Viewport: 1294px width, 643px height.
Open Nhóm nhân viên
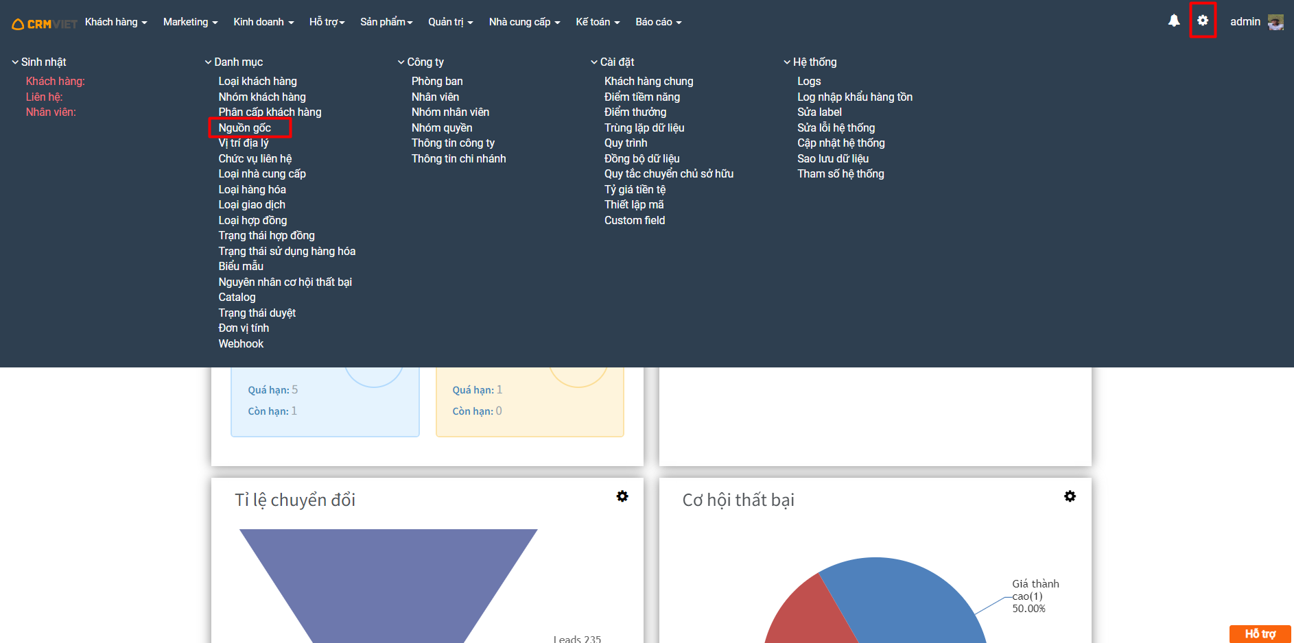(450, 112)
